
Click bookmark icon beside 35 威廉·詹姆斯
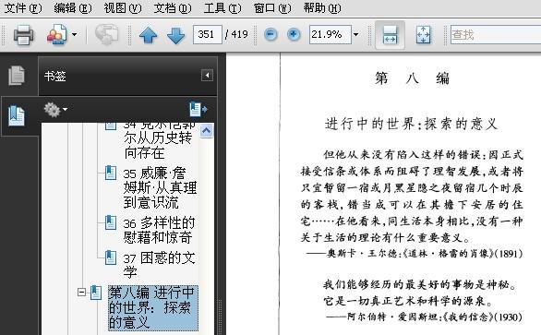(111, 173)
